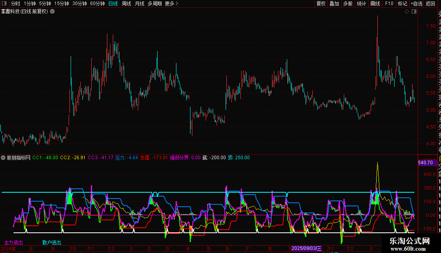Expand dropdown next to 掌趣科技 title
Viewport: 441px width, 253px height.
[x=52, y=12]
